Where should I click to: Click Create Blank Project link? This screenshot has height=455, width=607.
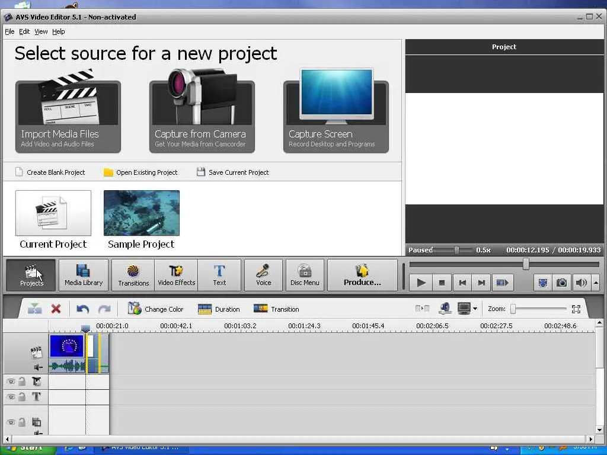tap(50, 172)
